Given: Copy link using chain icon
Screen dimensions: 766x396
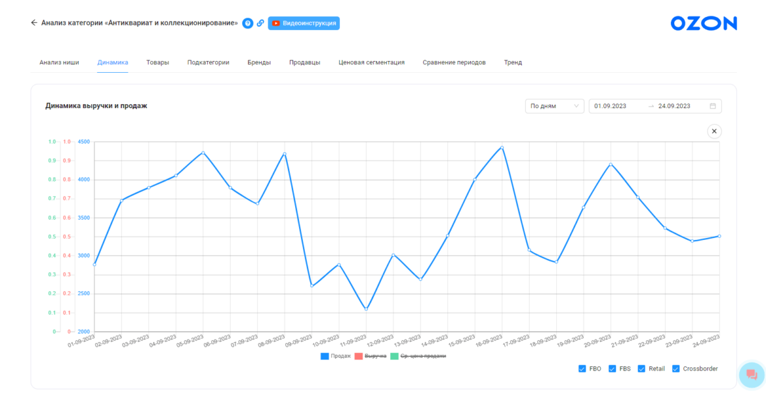Looking at the screenshot, I should pyautogui.click(x=261, y=23).
